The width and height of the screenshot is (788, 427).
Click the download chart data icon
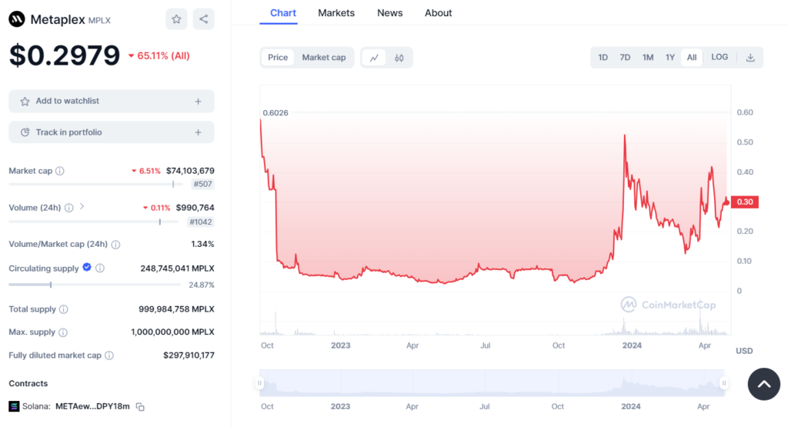tap(750, 58)
